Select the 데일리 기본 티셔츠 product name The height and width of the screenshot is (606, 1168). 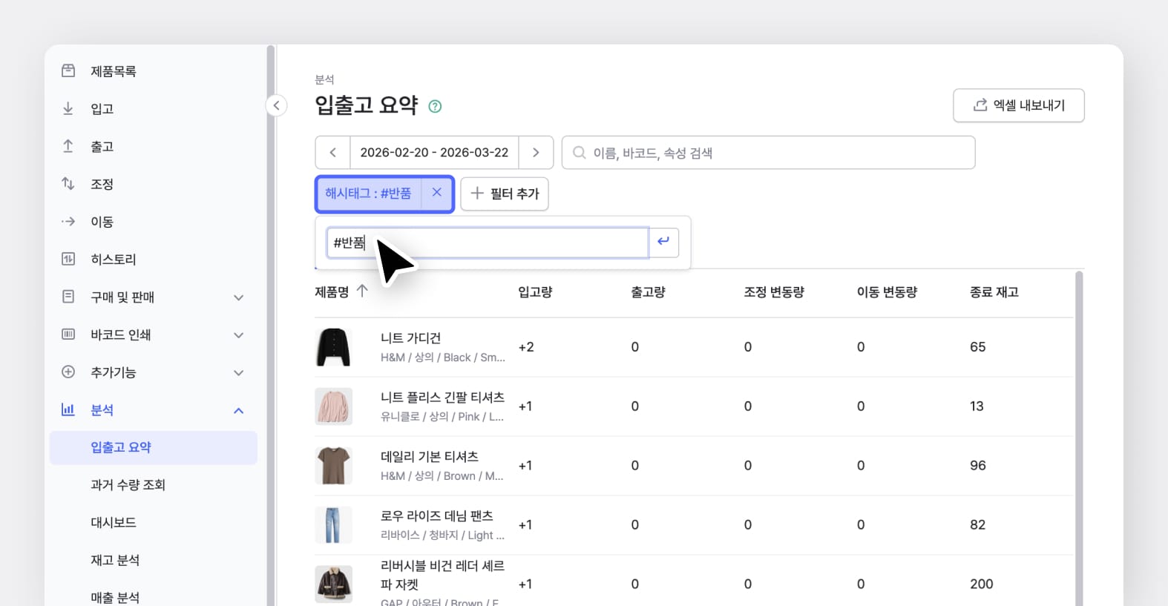click(430, 456)
